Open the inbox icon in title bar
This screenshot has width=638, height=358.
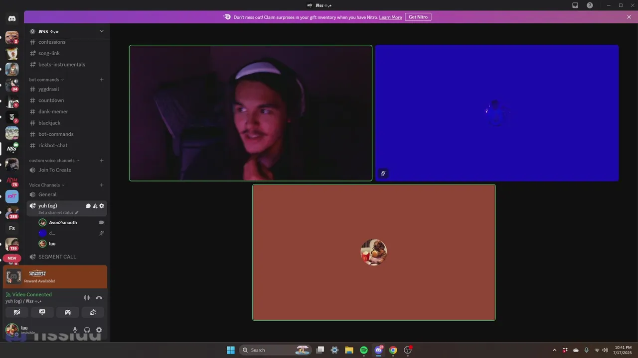pyautogui.click(x=575, y=5)
